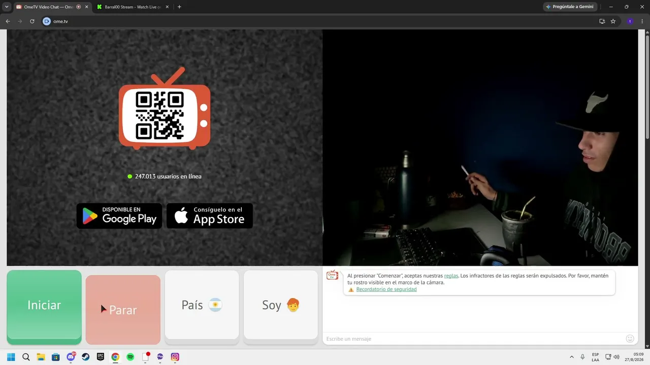Open the Google Play download badge
This screenshot has width=650, height=365.
point(119,216)
